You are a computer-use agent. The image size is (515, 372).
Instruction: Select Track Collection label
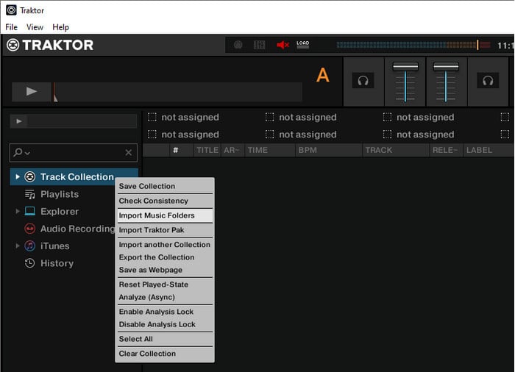(x=77, y=177)
